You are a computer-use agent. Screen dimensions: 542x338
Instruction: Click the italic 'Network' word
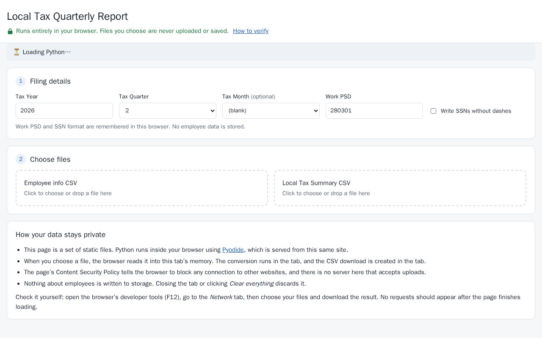click(x=221, y=297)
